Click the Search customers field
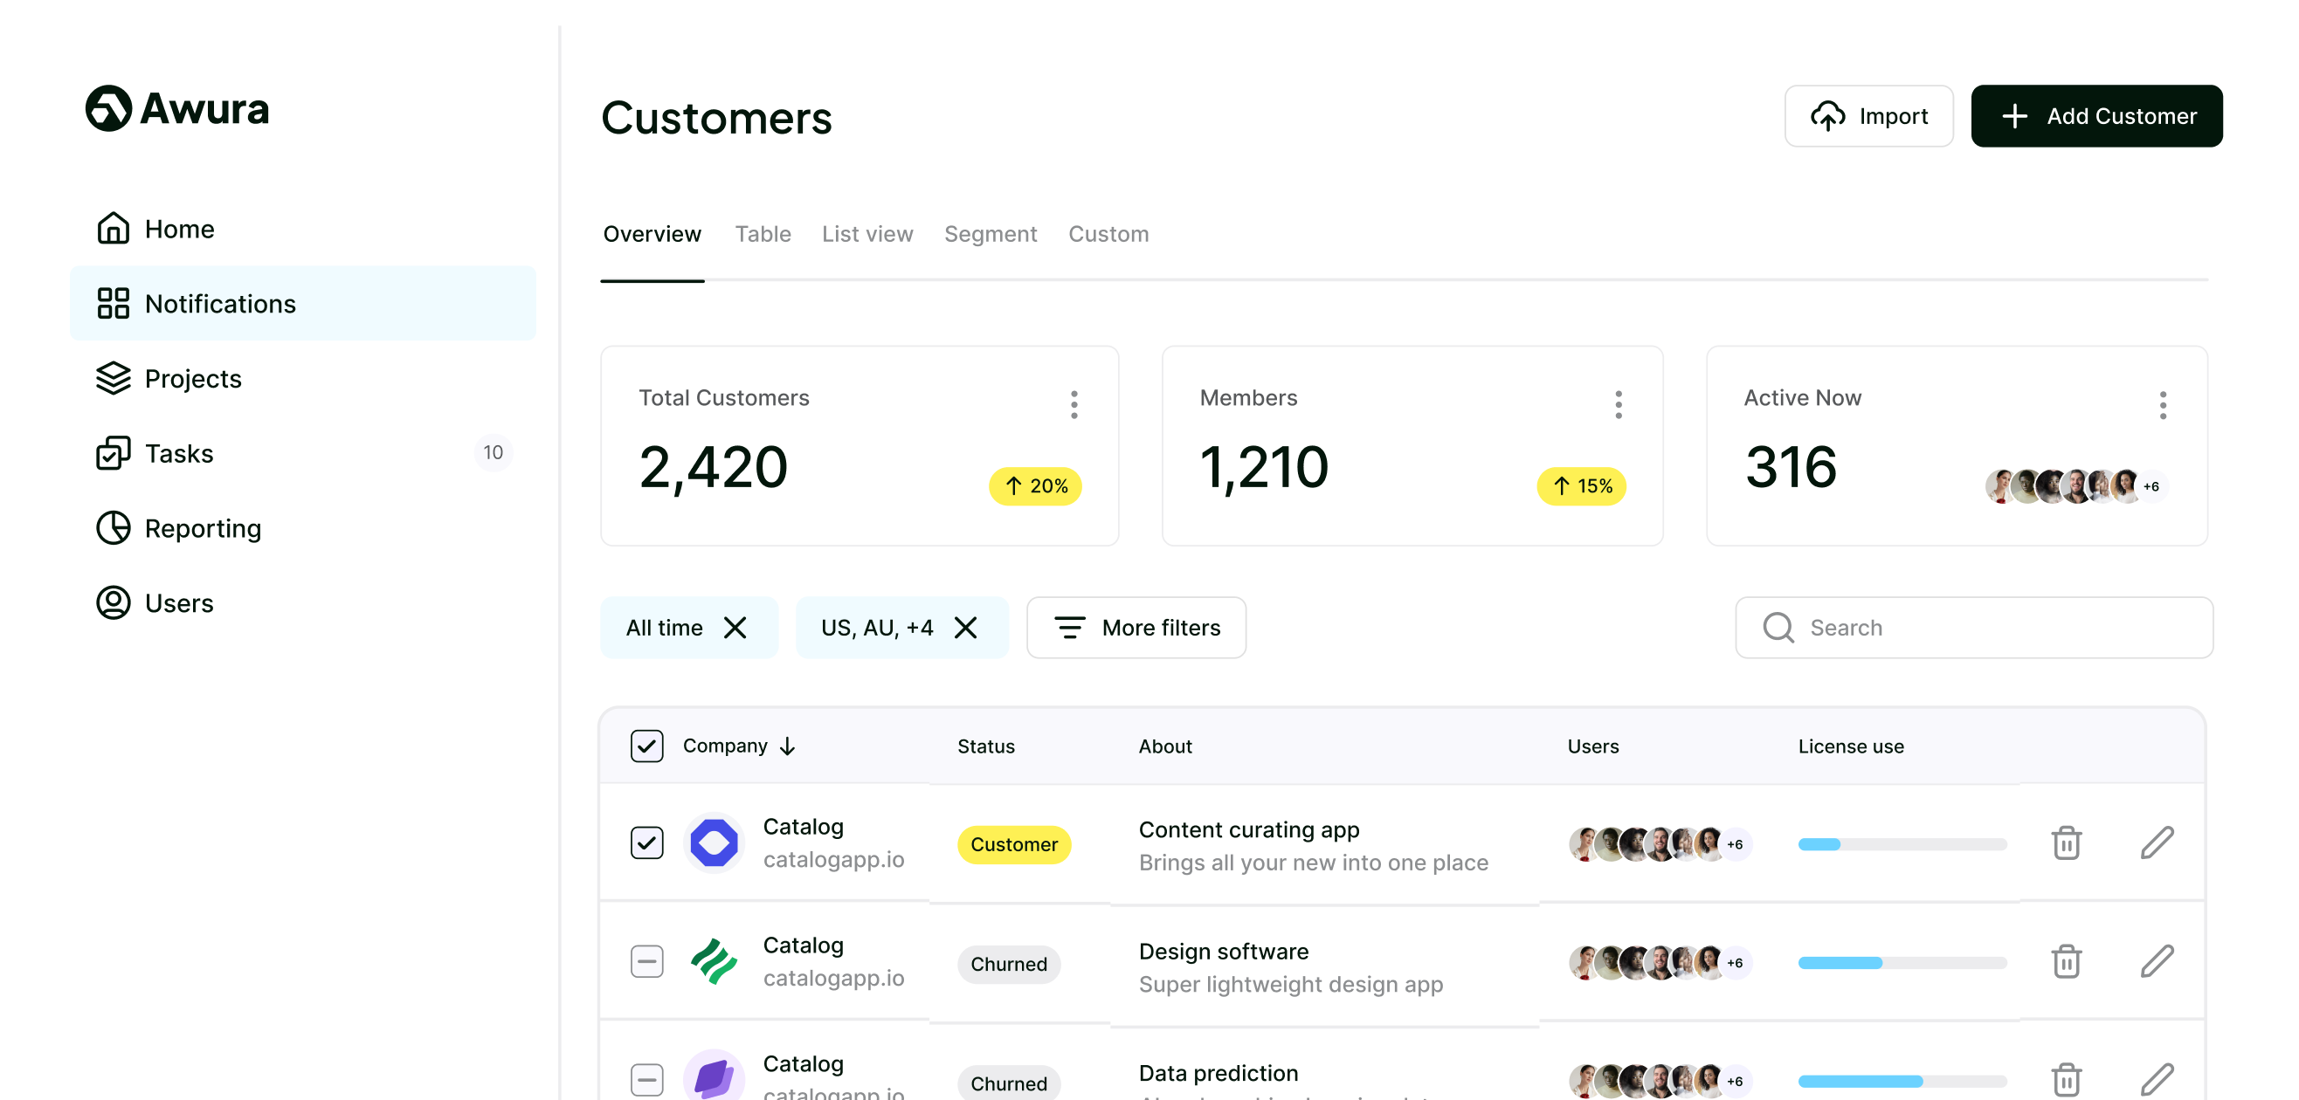 1972,628
